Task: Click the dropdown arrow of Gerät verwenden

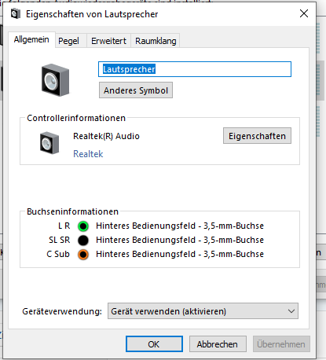Action: [x=291, y=311]
